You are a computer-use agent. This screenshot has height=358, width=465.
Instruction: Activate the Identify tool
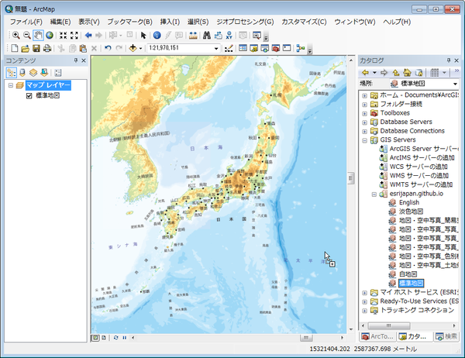click(157, 36)
